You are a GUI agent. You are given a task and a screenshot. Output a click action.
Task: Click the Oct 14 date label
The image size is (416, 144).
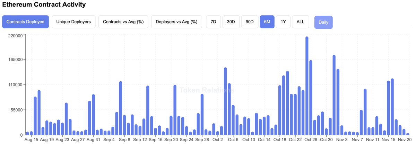pyautogui.click(x=264, y=140)
